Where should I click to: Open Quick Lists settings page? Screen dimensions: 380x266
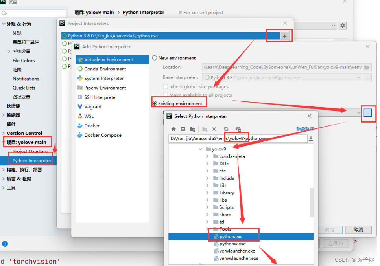[24, 88]
